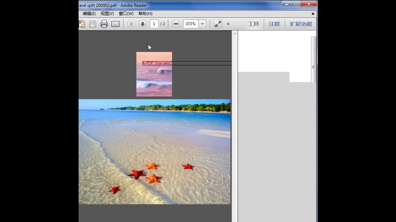Toggle the fit/read mode arrows icon

(218, 24)
